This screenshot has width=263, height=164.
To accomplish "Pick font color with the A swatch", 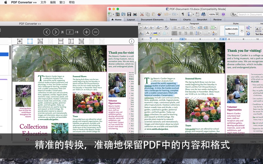I will pos(148,33).
